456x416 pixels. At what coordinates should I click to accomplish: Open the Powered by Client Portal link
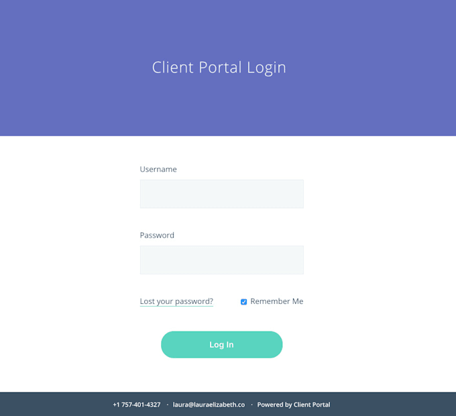click(294, 405)
